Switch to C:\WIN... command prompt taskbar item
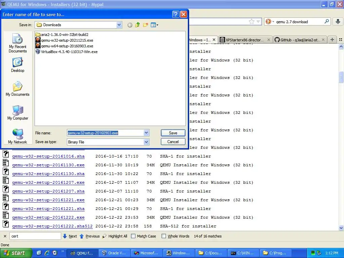Image resolution: width=344 pixels, height=258 pixels. pos(243,253)
